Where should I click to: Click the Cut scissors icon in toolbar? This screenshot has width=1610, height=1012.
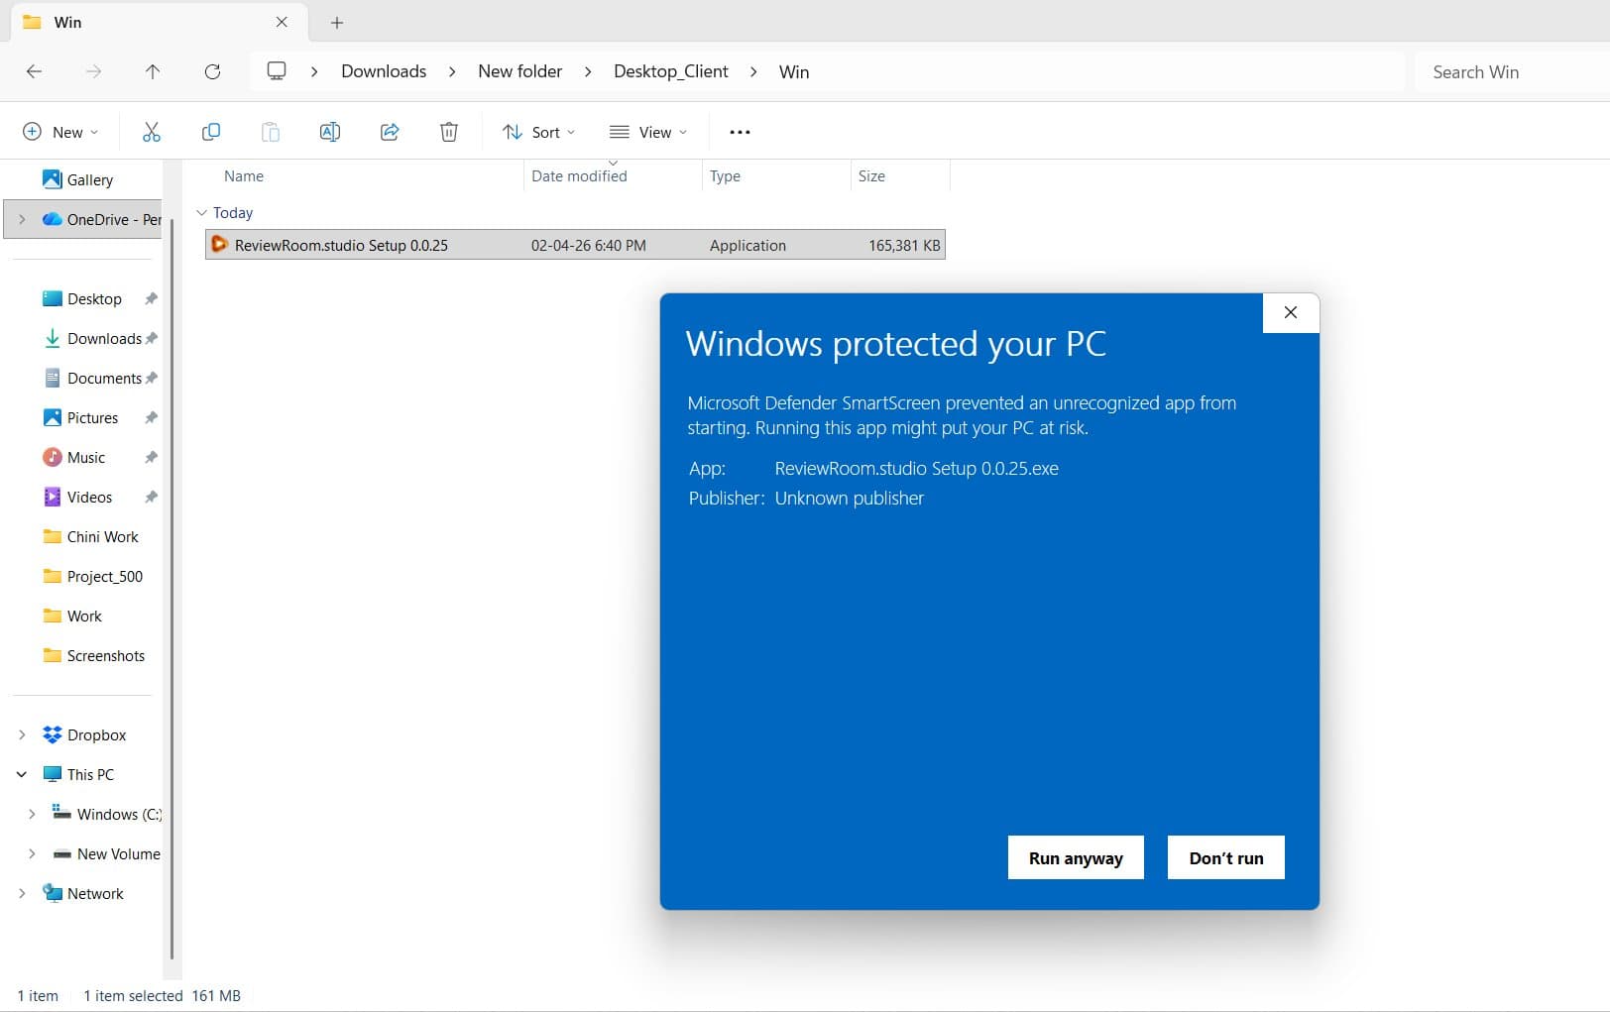(x=152, y=132)
